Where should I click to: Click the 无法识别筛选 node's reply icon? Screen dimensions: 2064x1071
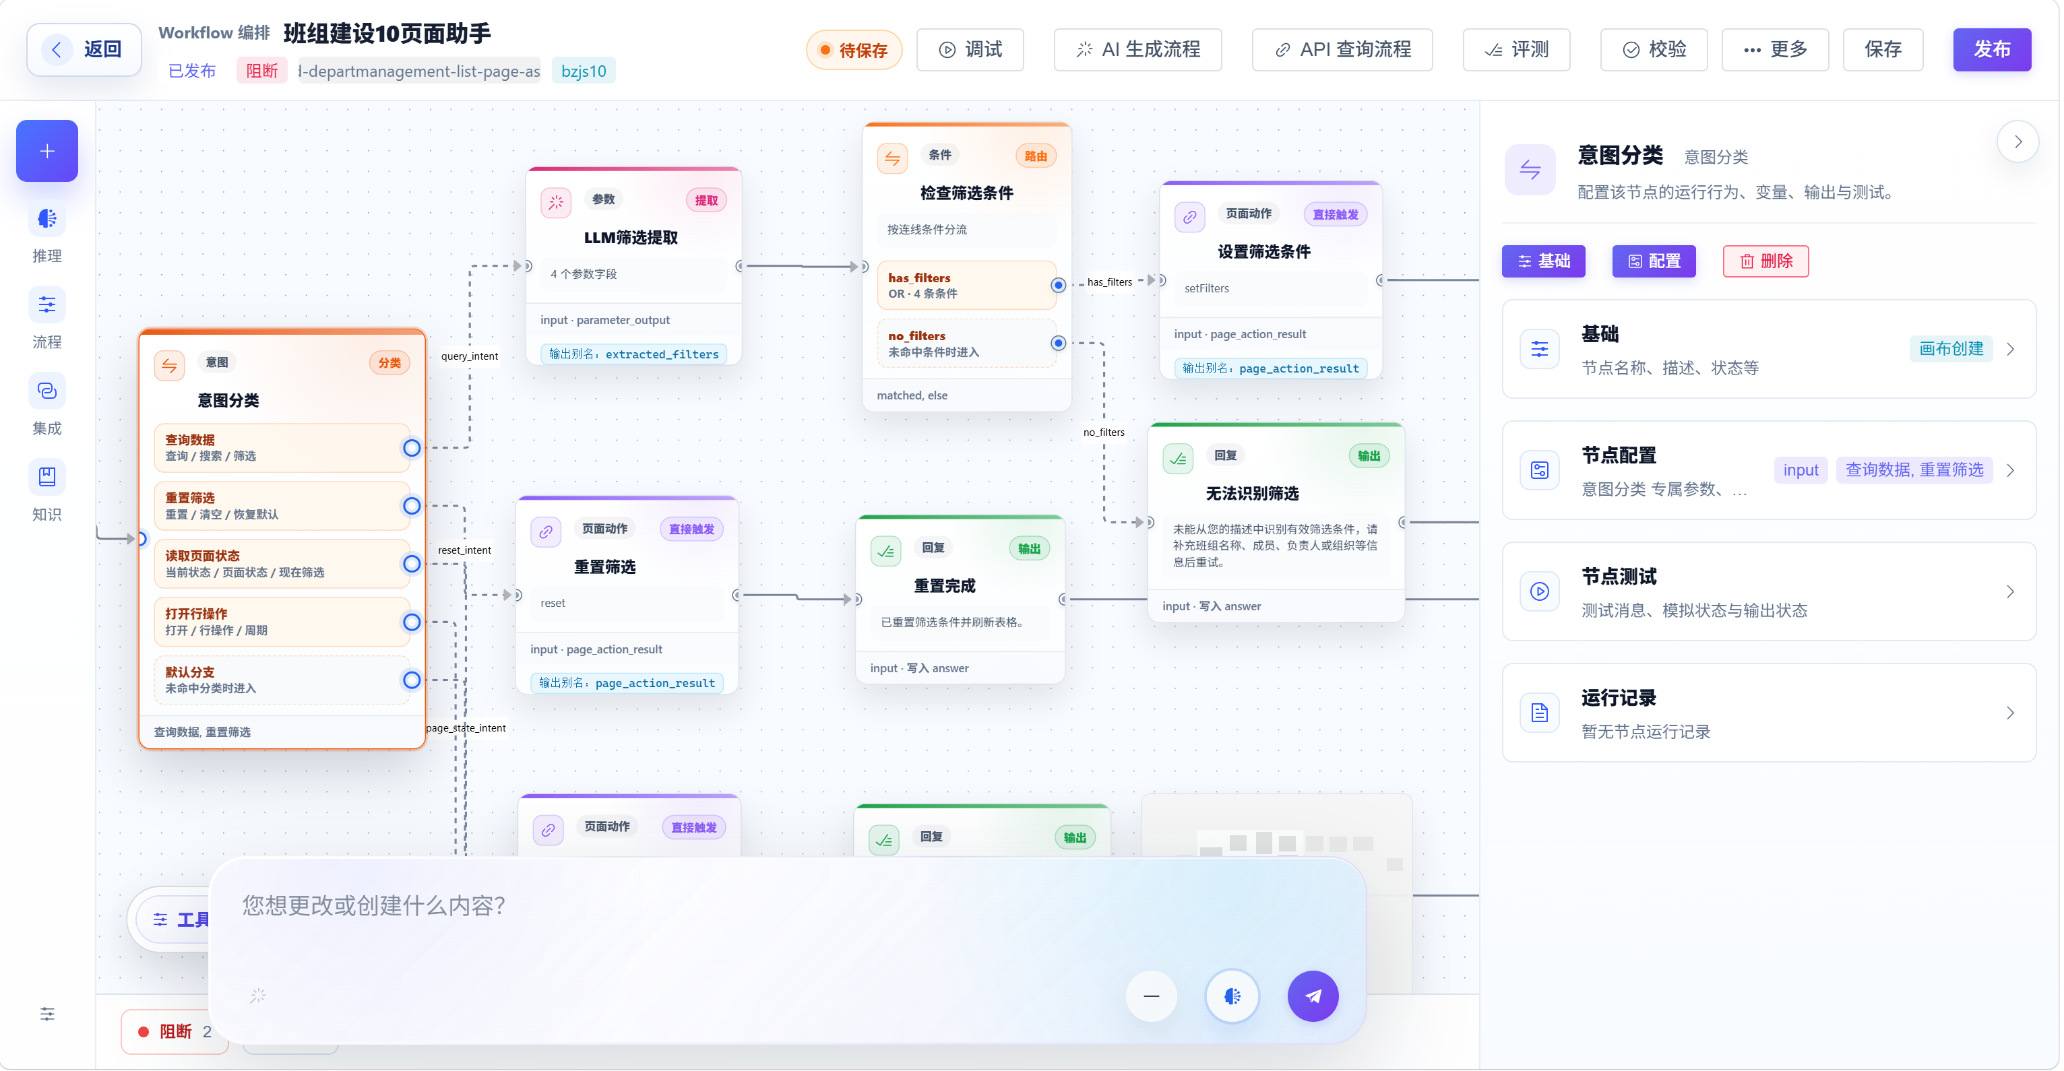click(1178, 459)
